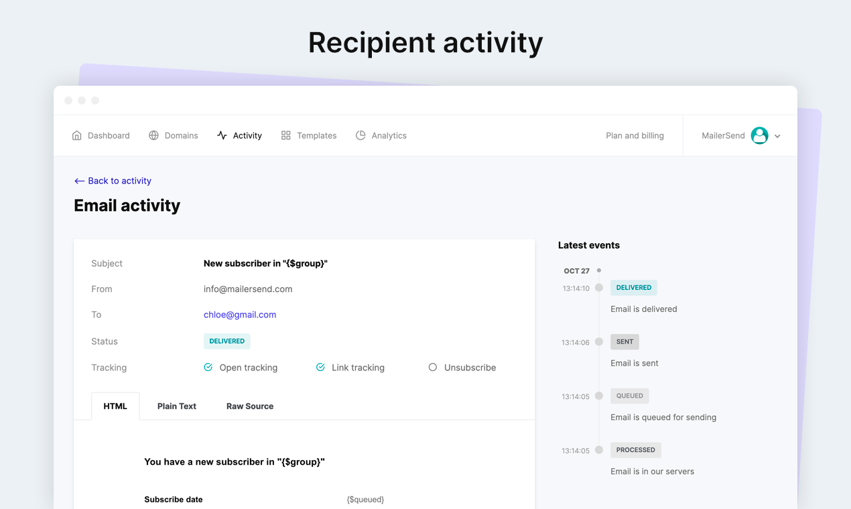Enable the Unsubscribe option
The height and width of the screenshot is (509, 851).
pos(433,367)
